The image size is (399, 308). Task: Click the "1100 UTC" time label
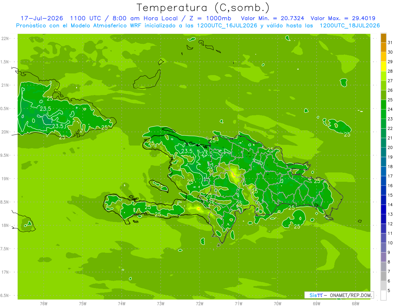point(85,18)
